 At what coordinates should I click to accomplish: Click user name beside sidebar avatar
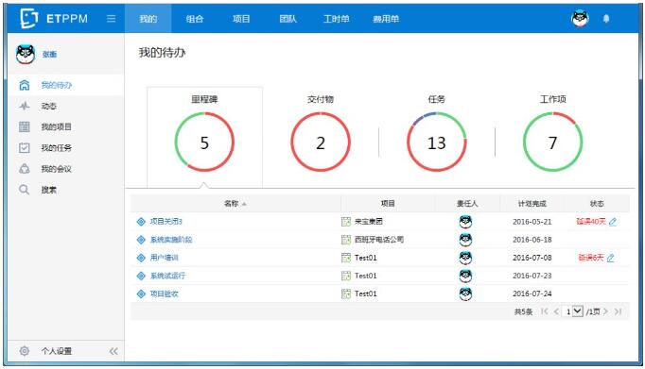click(49, 54)
